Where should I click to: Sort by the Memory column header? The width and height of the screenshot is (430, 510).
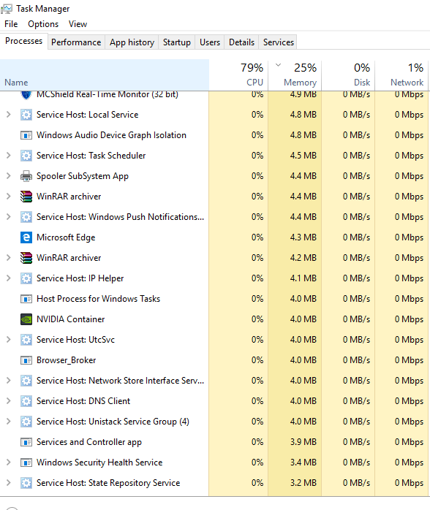pos(295,75)
